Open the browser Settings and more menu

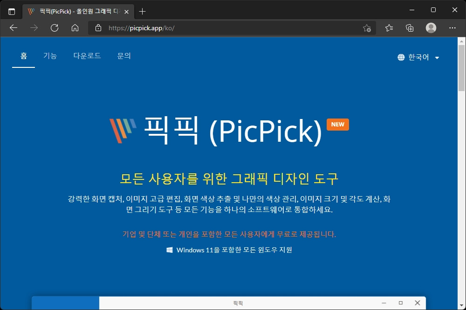coord(452,28)
